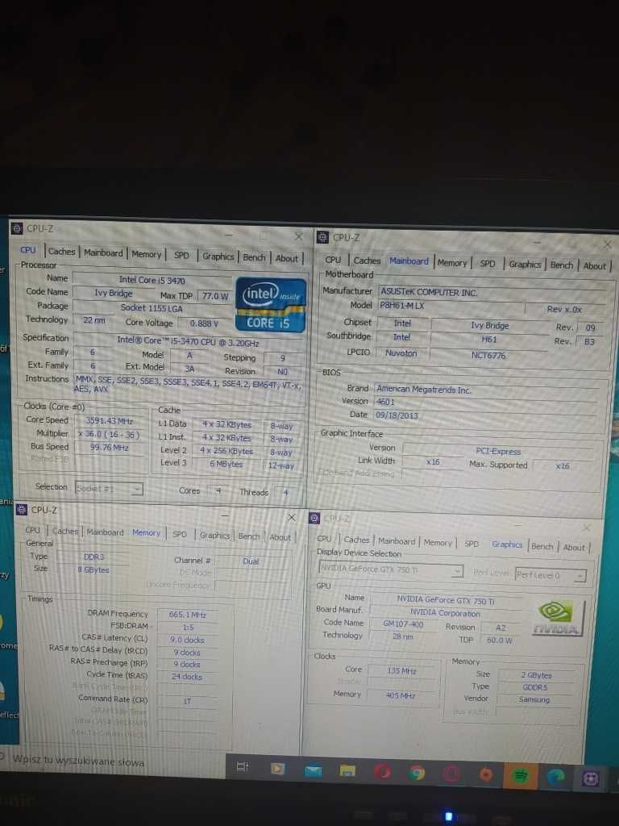Image resolution: width=619 pixels, height=826 pixels.
Task: Click the CPU-Z title icon of Mainboard window
Action: click(322, 237)
